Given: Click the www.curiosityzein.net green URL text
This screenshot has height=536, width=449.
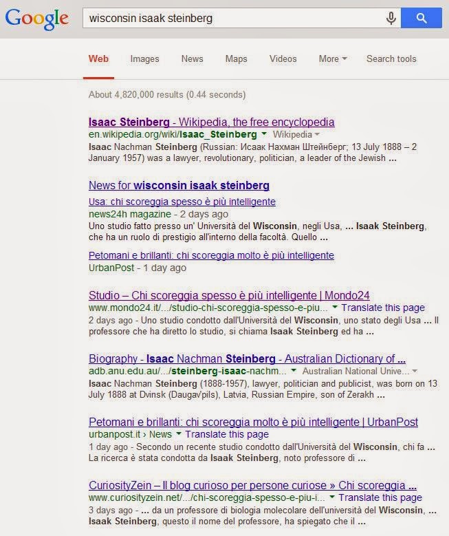Looking at the screenshot, I should pyautogui.click(x=207, y=497).
